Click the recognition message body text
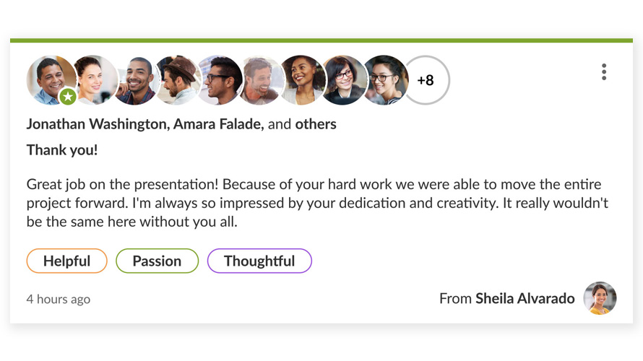The width and height of the screenshot is (643, 361). pos(316,203)
